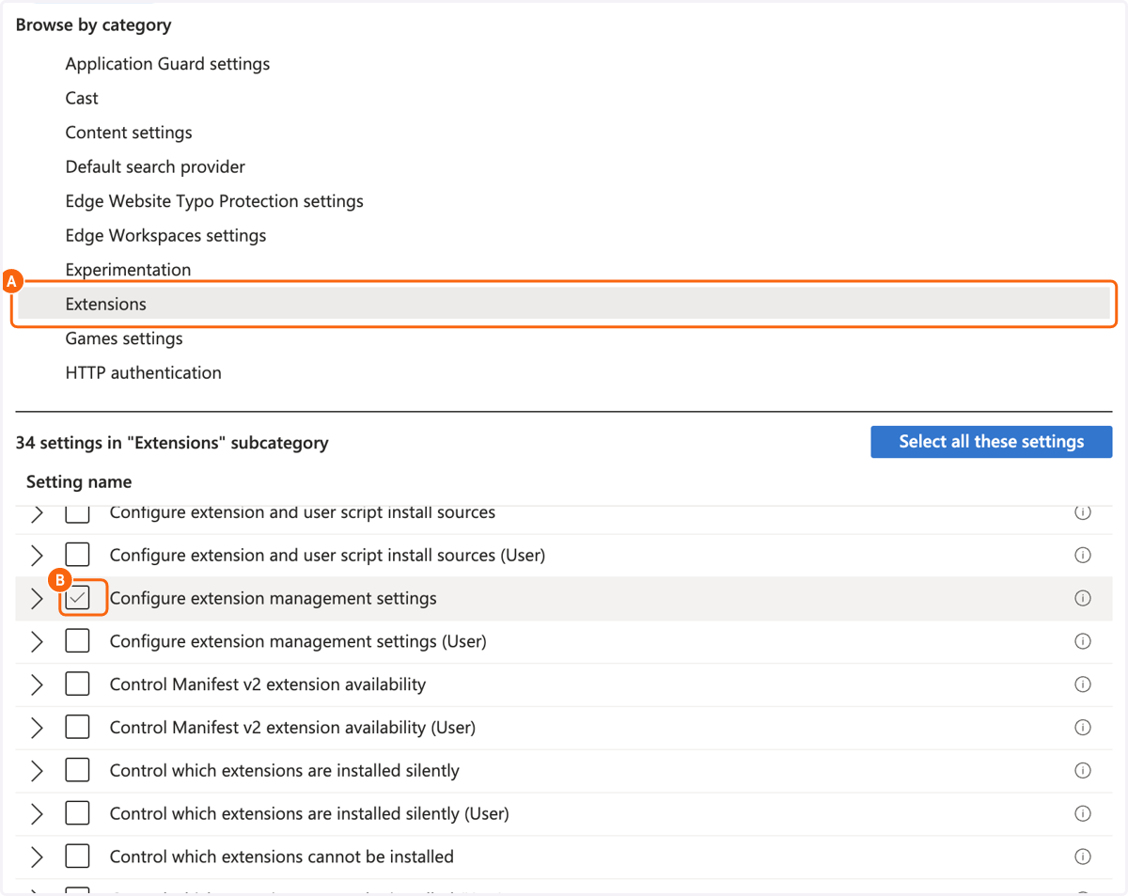Image resolution: width=1128 pixels, height=896 pixels.
Task: Show info icon for Configure extension management settings
Action: coord(1083,599)
